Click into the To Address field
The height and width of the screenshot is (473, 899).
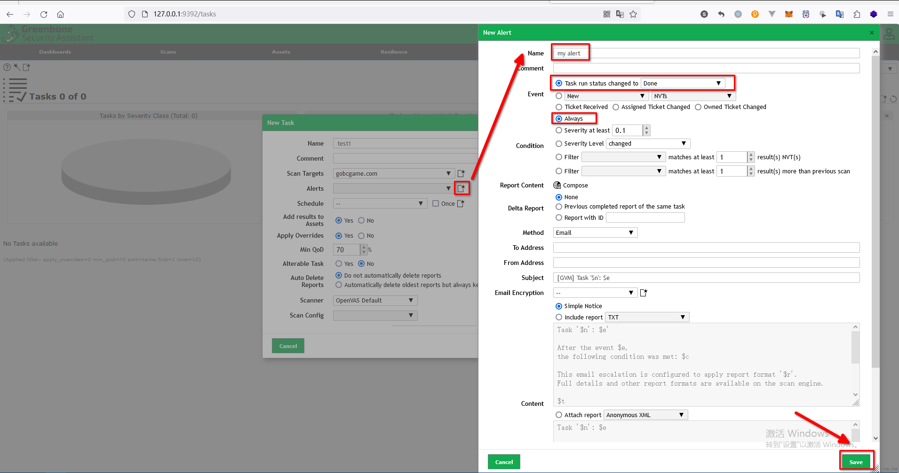coord(706,248)
